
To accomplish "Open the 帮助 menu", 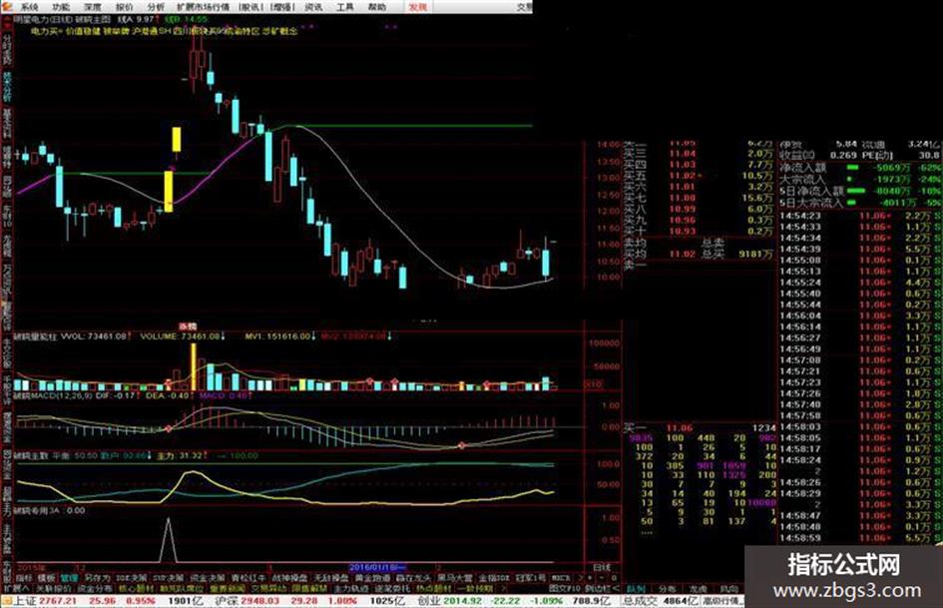I will click(x=376, y=7).
